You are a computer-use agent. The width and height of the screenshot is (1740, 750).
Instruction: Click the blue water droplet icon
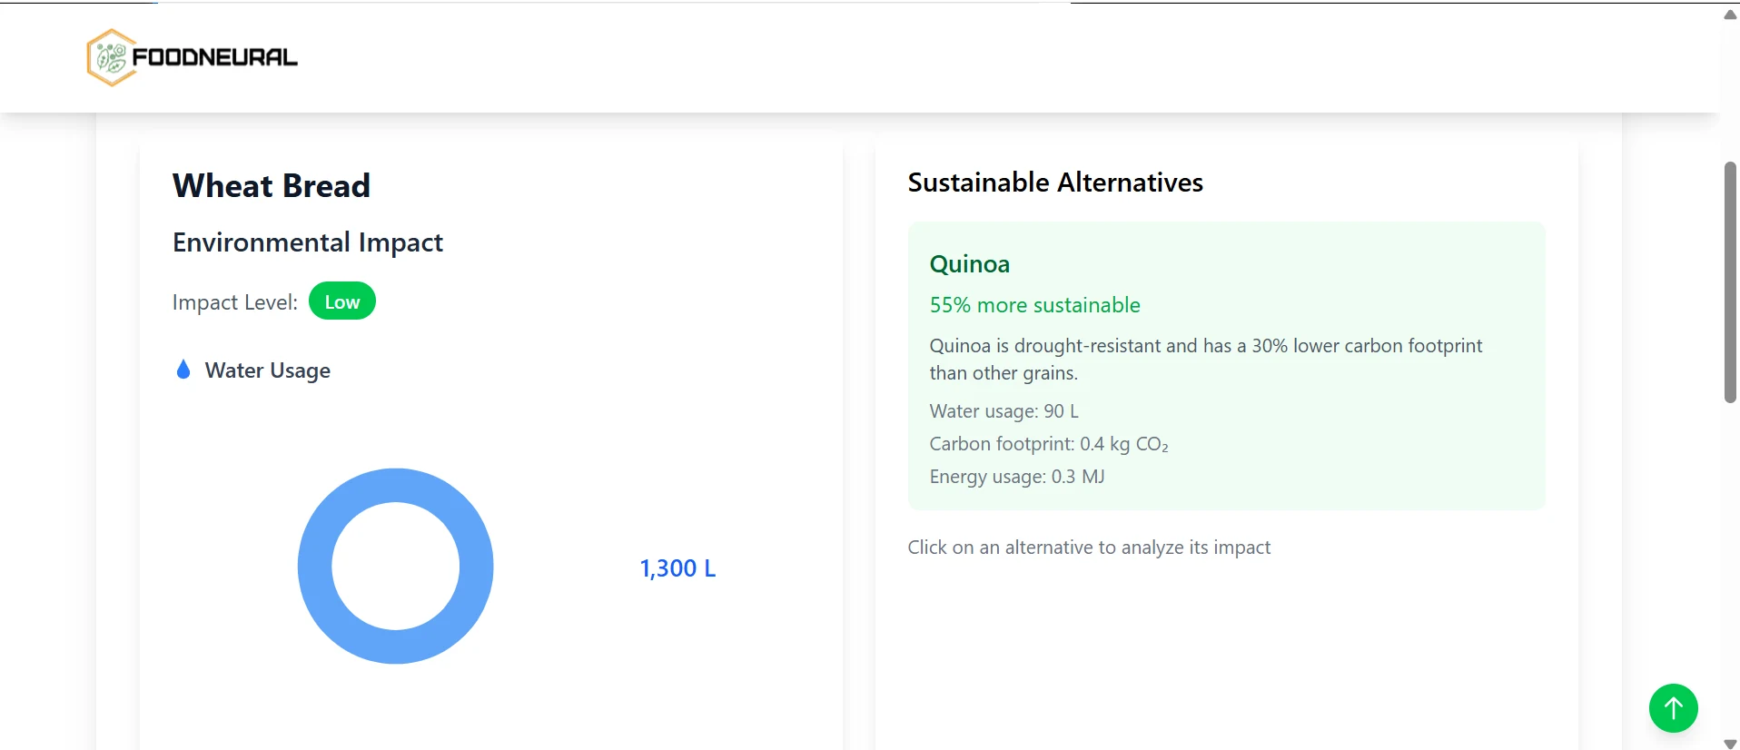183,370
